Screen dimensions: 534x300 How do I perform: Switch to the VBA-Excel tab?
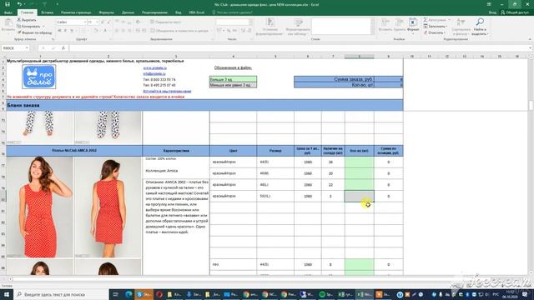(197, 12)
